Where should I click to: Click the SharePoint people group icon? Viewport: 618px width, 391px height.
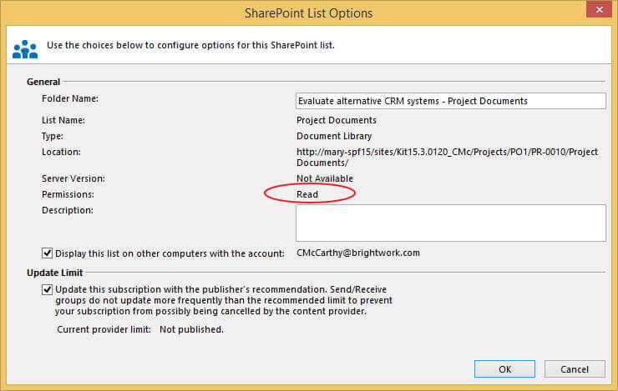point(24,48)
